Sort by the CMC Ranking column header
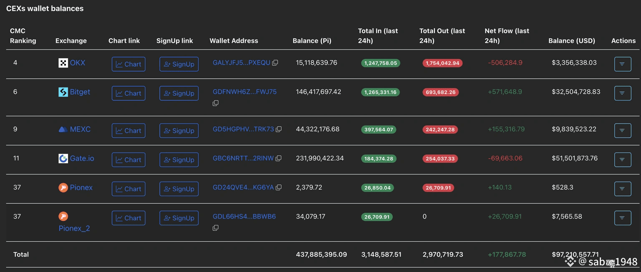The width and height of the screenshot is (641, 272). [23, 36]
